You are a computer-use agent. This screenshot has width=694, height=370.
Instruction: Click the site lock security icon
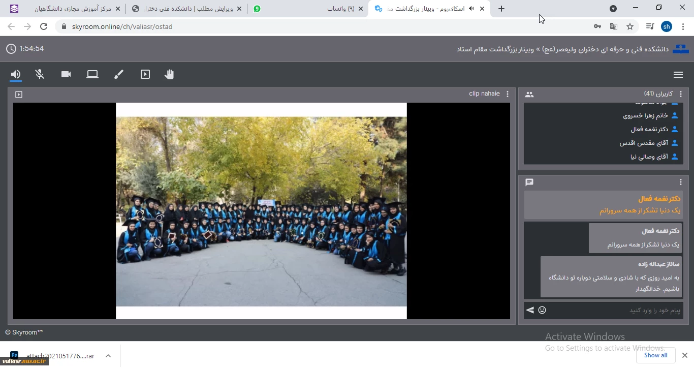coord(63,26)
